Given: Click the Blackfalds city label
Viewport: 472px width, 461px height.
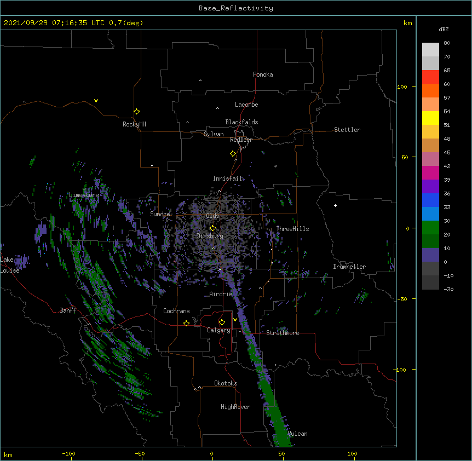Looking at the screenshot, I should coord(241,122).
